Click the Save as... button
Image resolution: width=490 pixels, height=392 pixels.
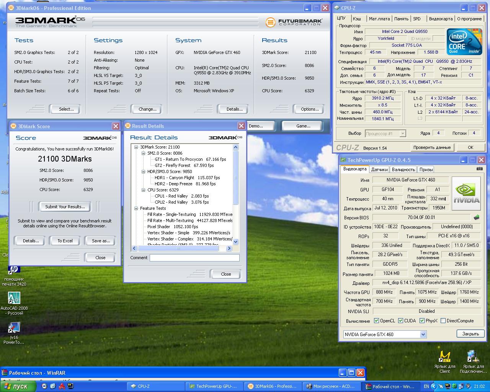[101, 241]
